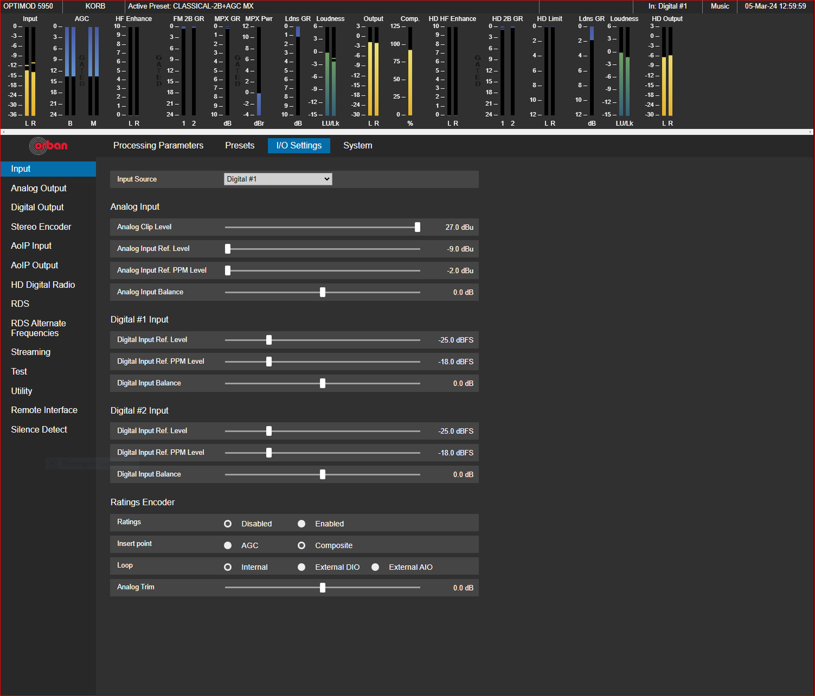815x696 pixels.
Task: Open the Presets tab
Action: [x=240, y=146]
